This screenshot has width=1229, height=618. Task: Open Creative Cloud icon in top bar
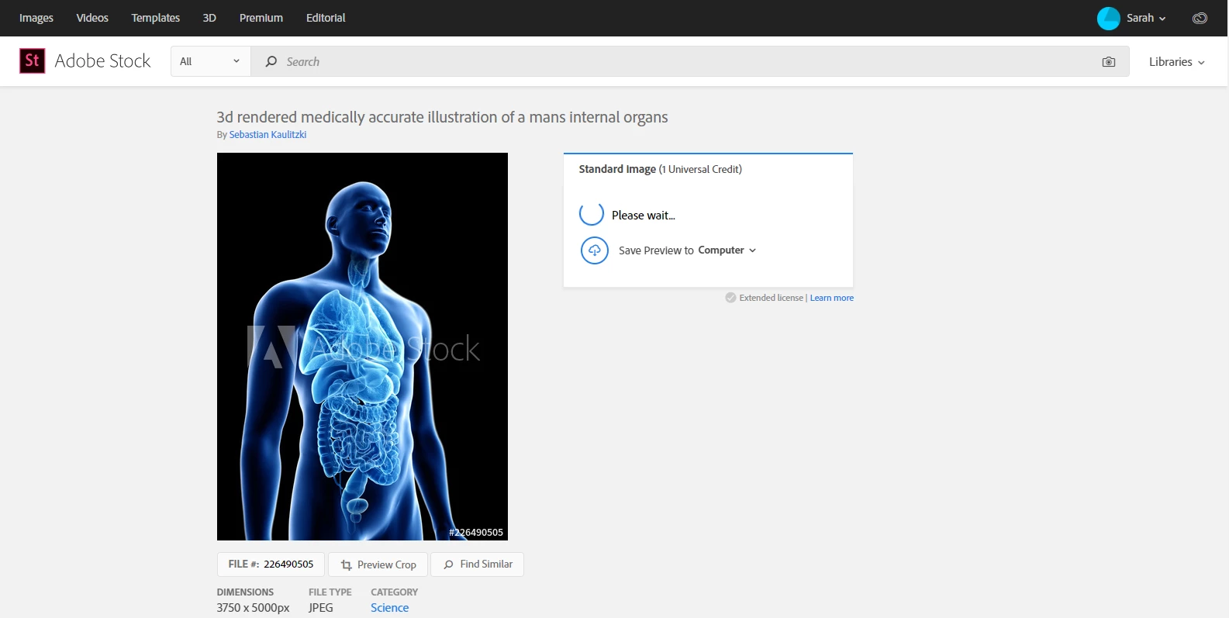point(1200,18)
